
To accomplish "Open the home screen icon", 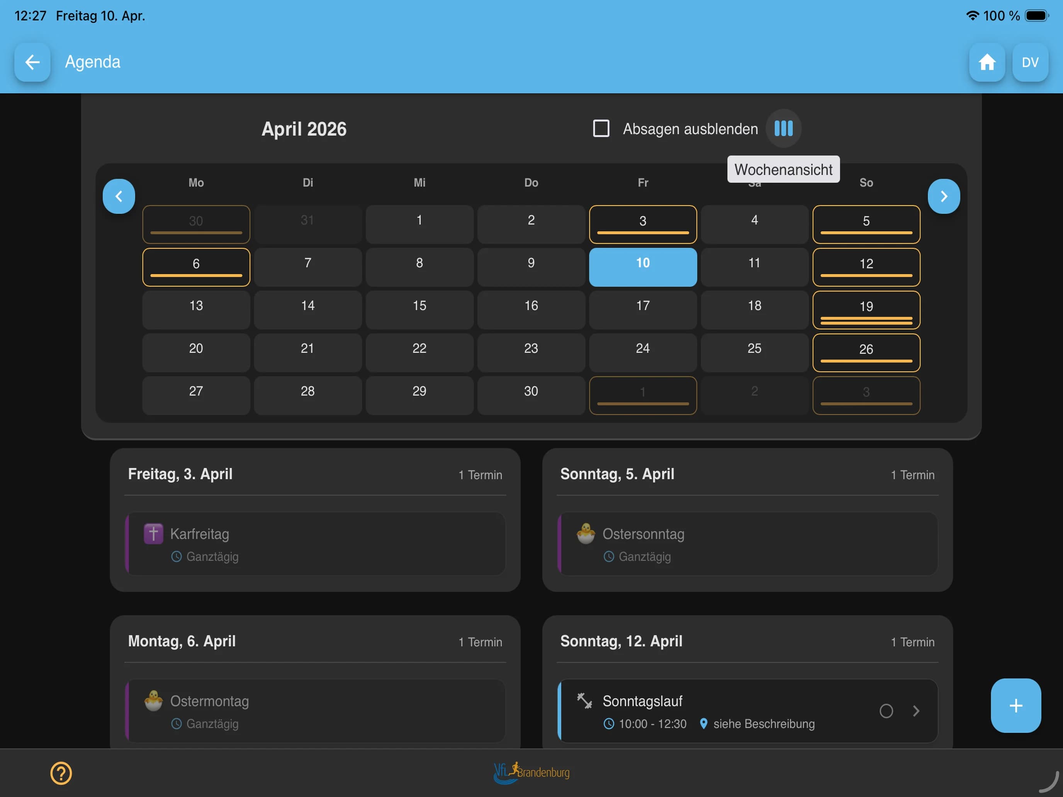I will 987,62.
